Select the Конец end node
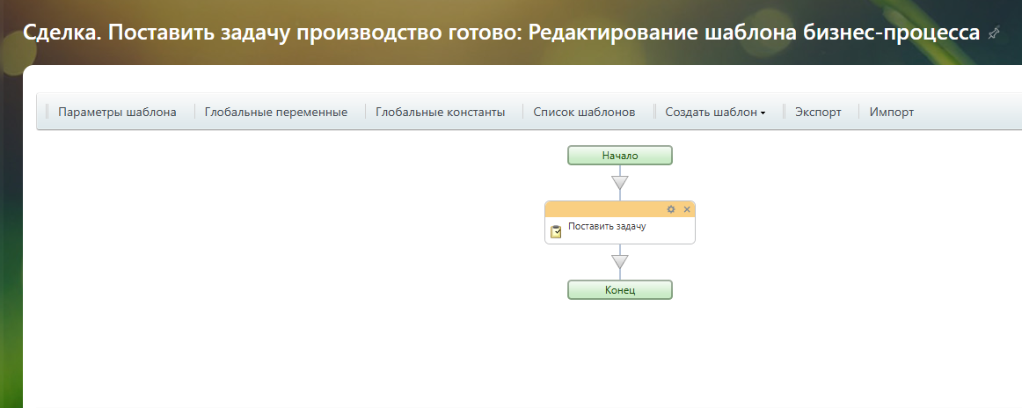This screenshot has width=1022, height=408. (620, 289)
